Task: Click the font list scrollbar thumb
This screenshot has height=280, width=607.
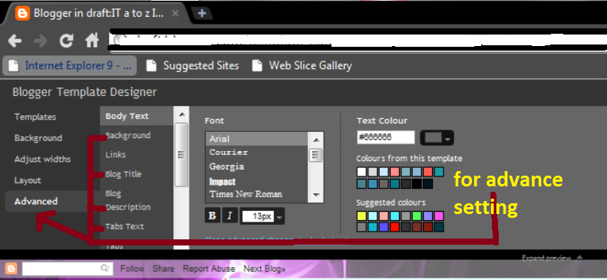Action: [316, 156]
